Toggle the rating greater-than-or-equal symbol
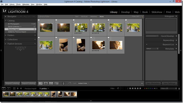 coord(128,89)
